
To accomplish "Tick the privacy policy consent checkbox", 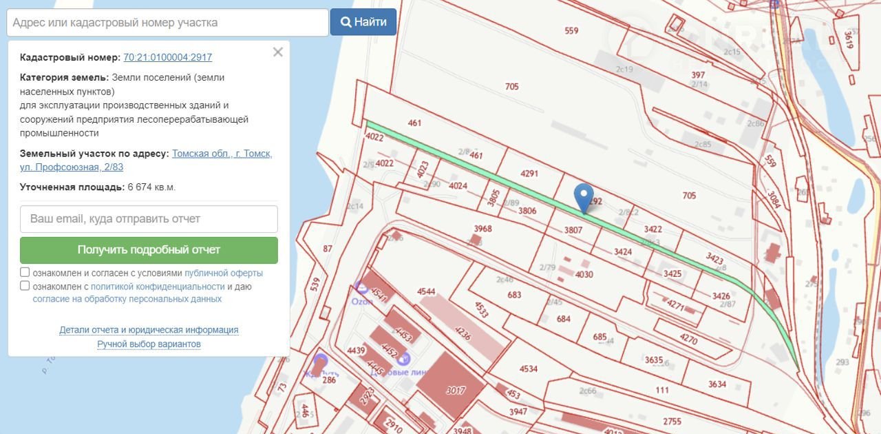I will click(x=25, y=286).
